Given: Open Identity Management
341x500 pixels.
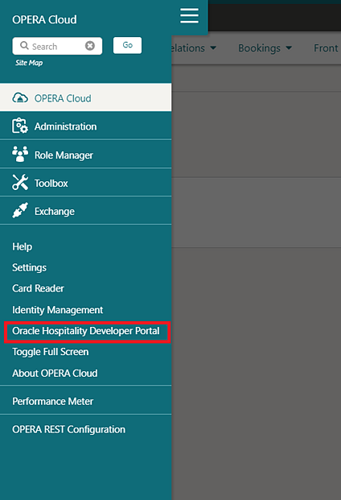Looking at the screenshot, I should pyautogui.click(x=58, y=310).
